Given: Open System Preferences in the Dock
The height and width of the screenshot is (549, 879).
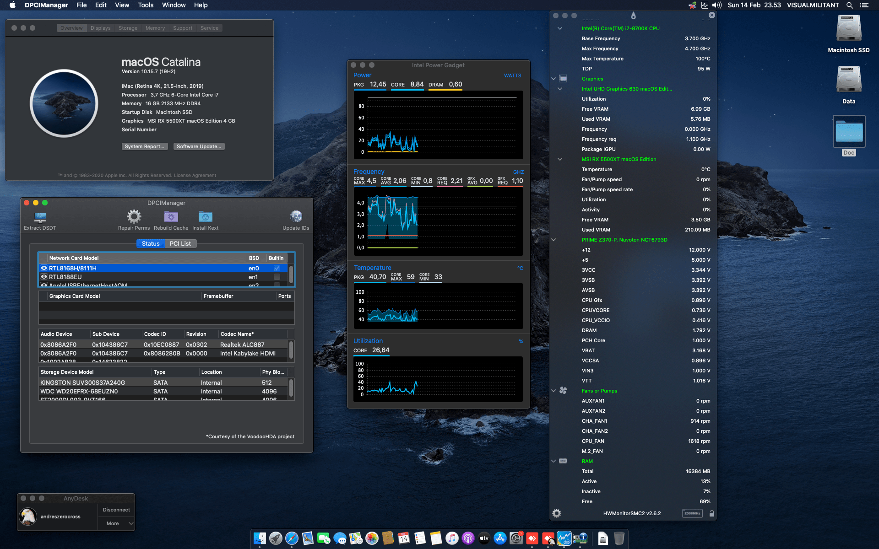Looking at the screenshot, I should coord(516,538).
